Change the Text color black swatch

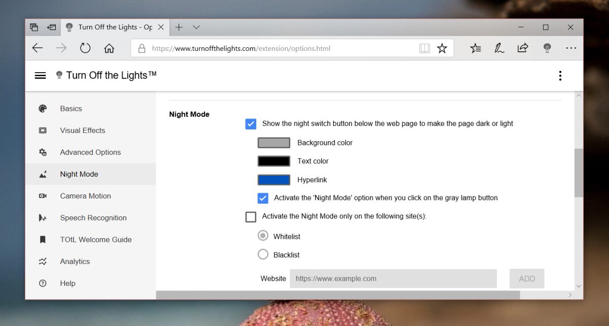[x=274, y=161]
